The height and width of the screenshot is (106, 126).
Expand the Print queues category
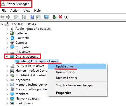pyautogui.click(x=7, y=103)
